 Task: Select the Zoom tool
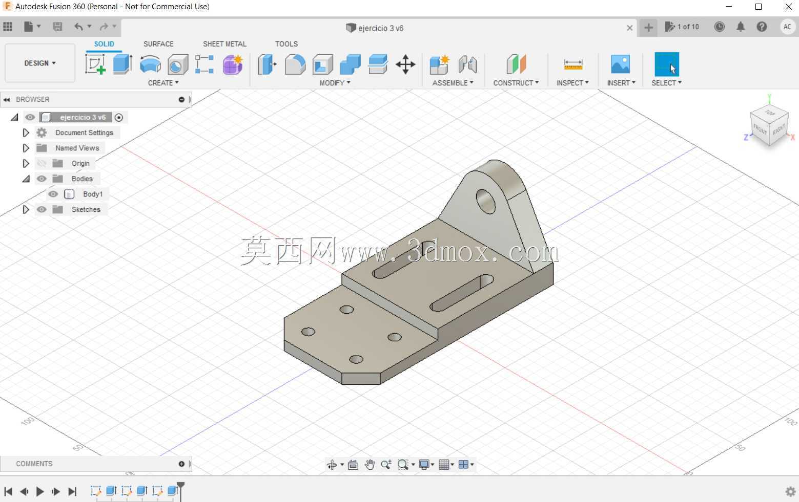[x=386, y=465]
